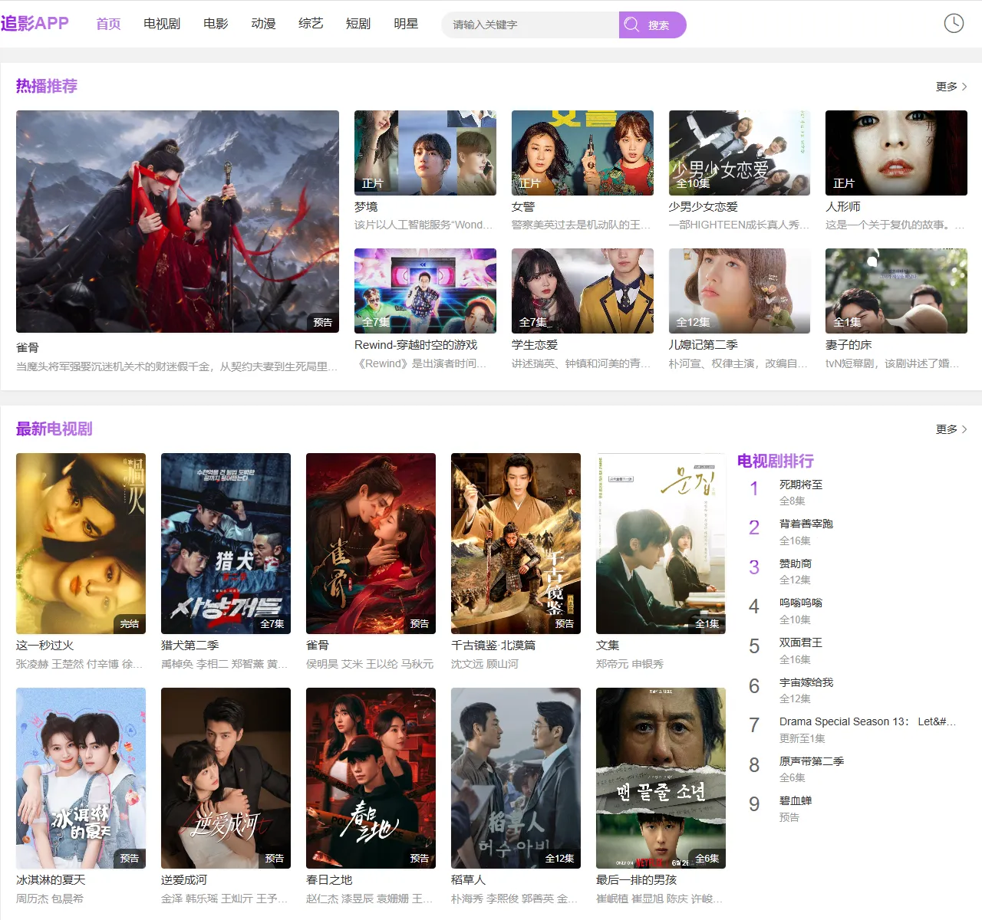Click the 千古镜鉴·北漠篇 title link
The width and height of the screenshot is (982, 920).
click(493, 646)
